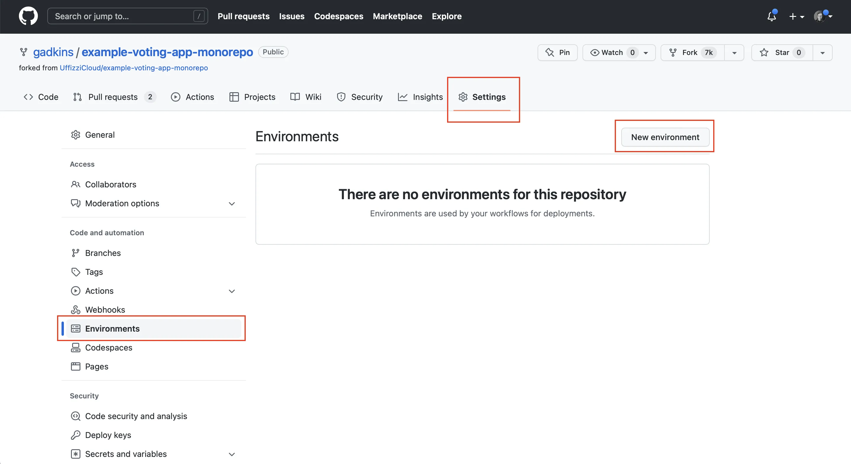Open the notifications bell
The height and width of the screenshot is (464, 851).
pyautogui.click(x=771, y=16)
